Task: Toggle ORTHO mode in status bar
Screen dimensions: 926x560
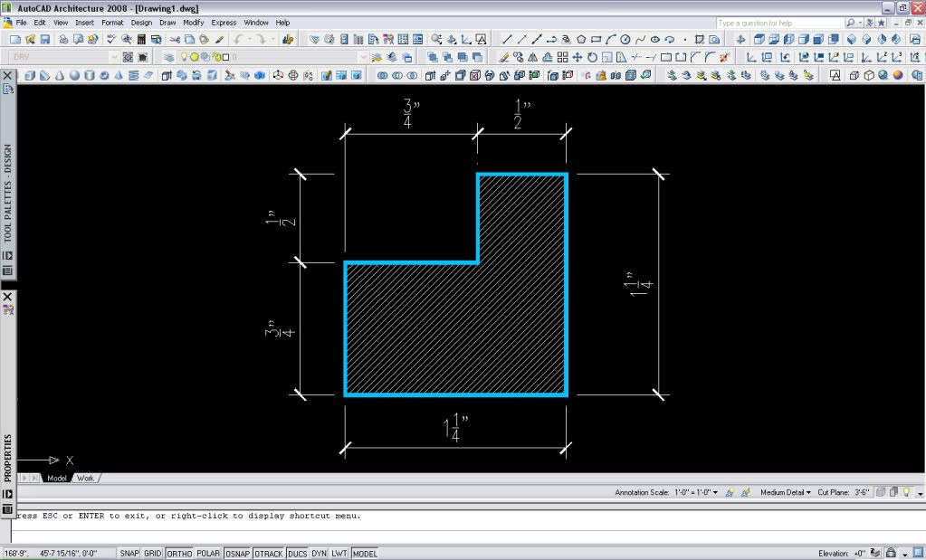Action: 179,554
